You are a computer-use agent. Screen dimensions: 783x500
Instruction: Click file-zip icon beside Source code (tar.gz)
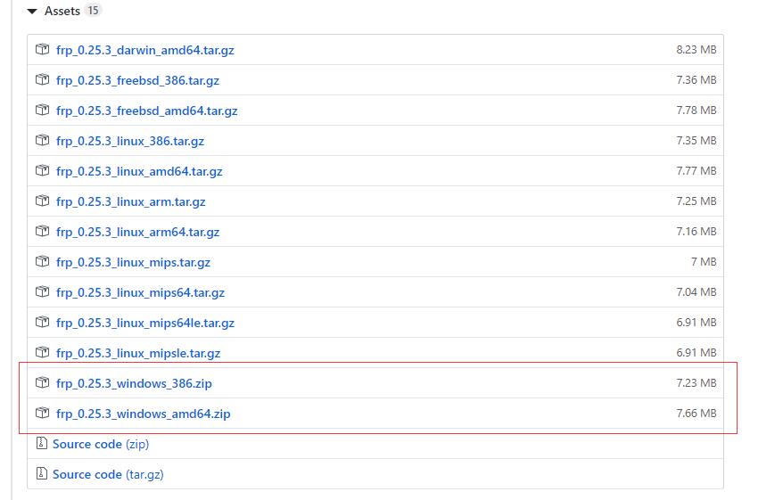[x=41, y=474]
